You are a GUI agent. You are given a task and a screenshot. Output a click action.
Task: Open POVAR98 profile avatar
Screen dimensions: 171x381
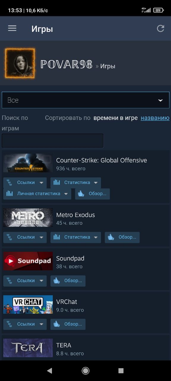pos(20,63)
